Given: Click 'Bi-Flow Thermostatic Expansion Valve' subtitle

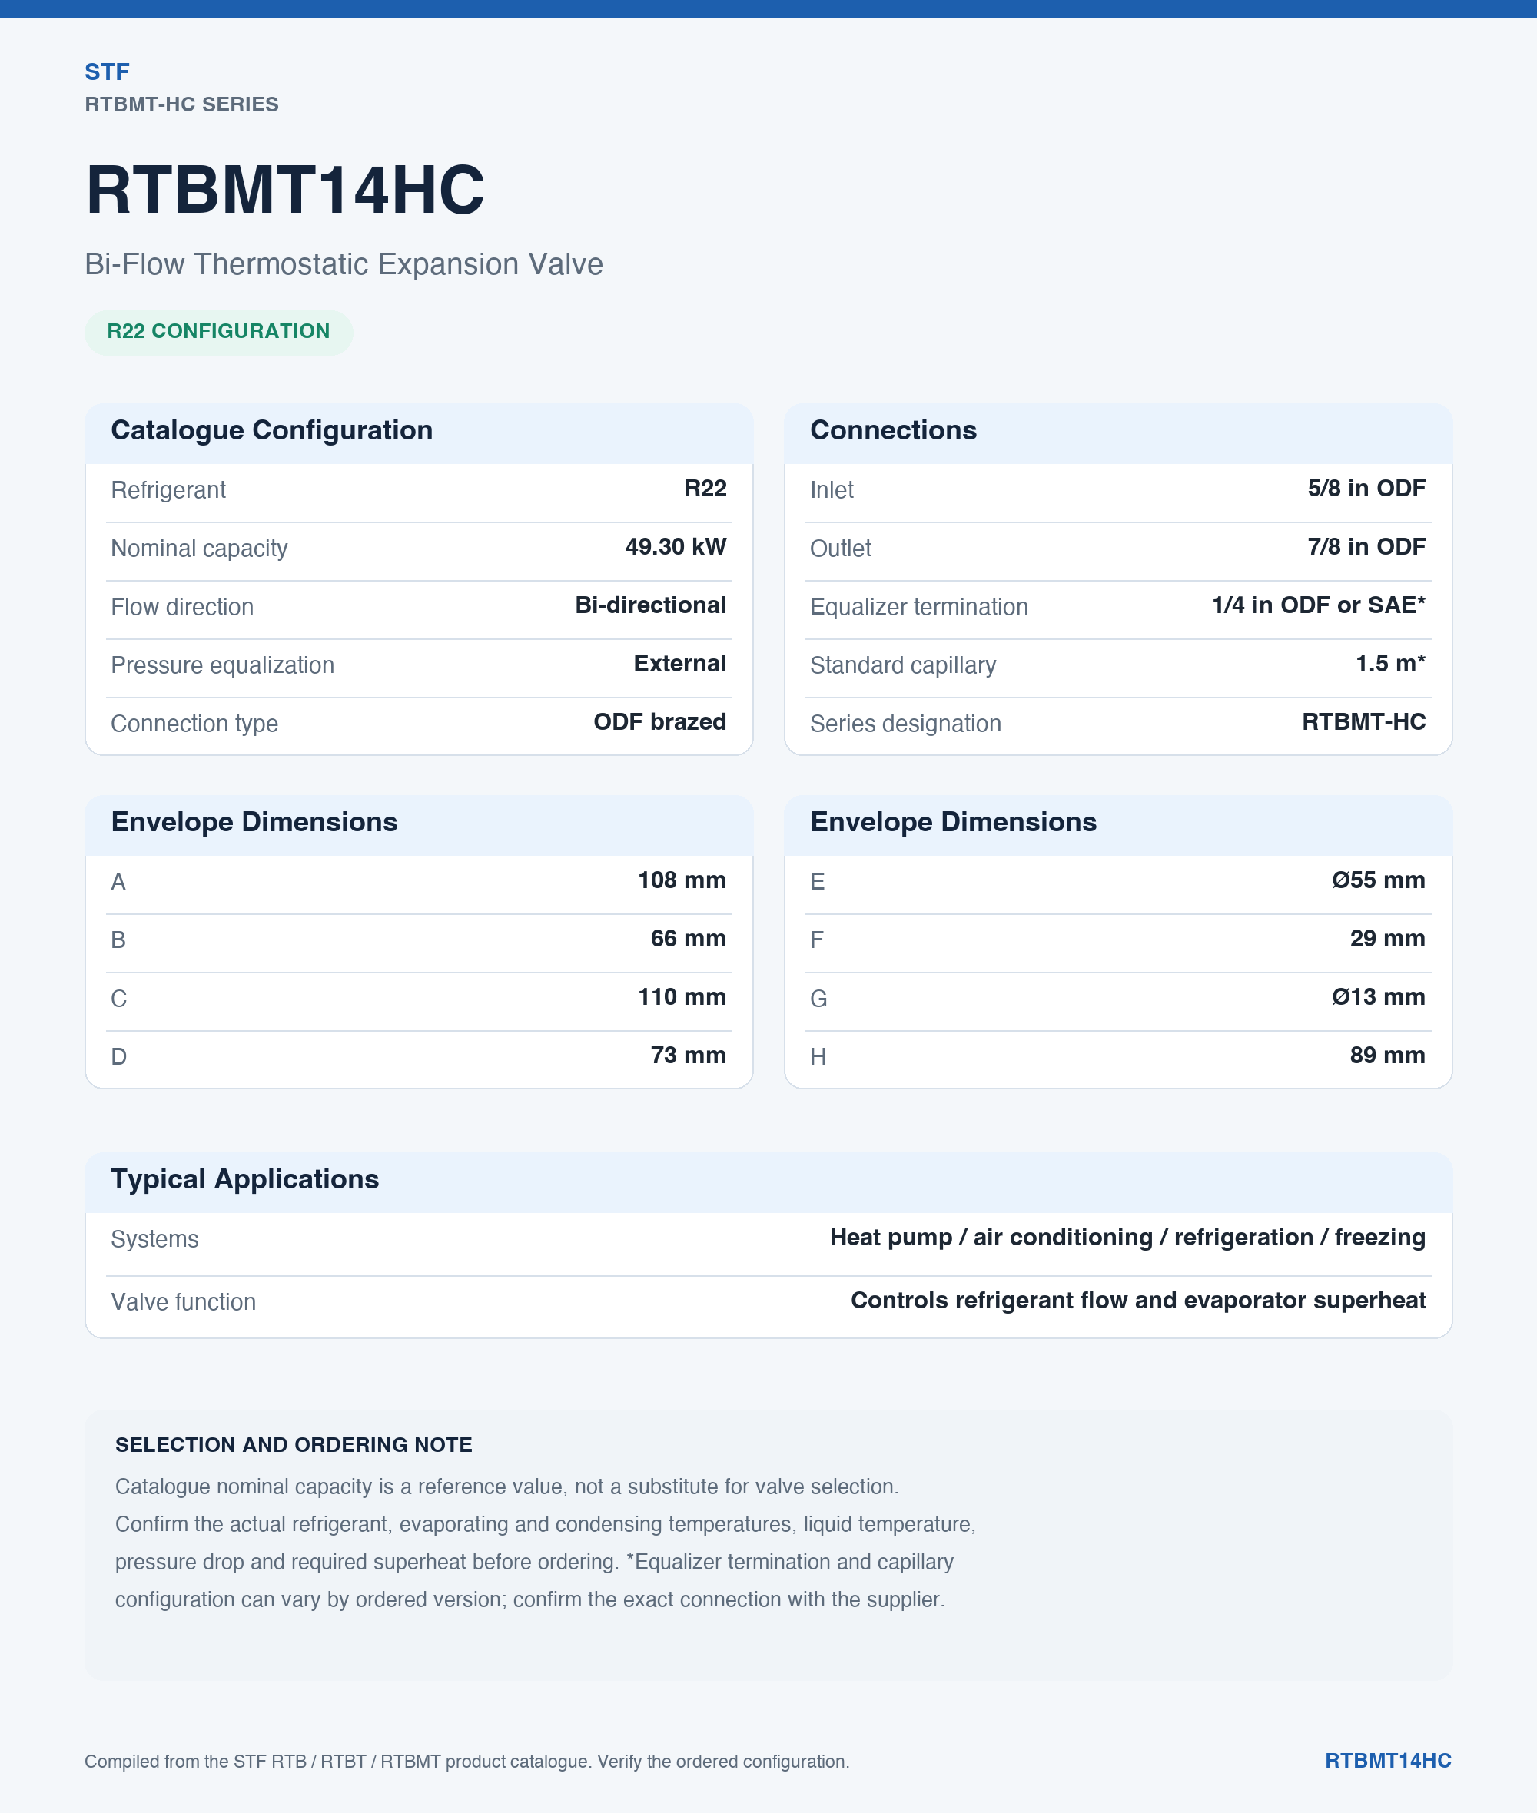Looking at the screenshot, I should click(344, 263).
